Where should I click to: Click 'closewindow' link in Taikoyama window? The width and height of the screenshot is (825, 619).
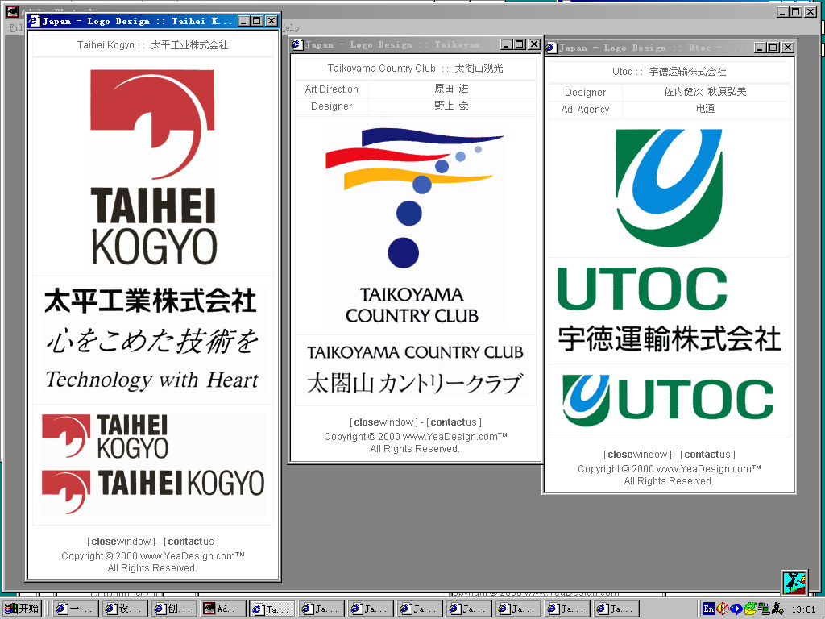[384, 422]
